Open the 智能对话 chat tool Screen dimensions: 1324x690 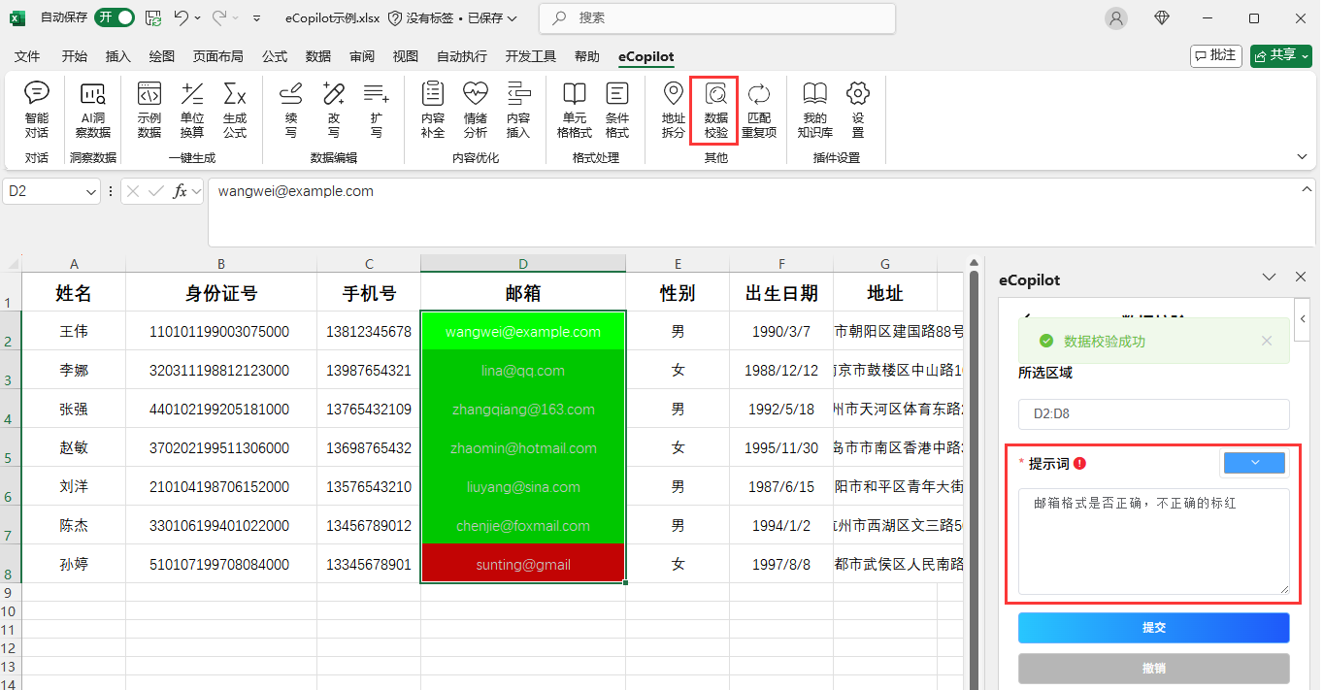37,110
